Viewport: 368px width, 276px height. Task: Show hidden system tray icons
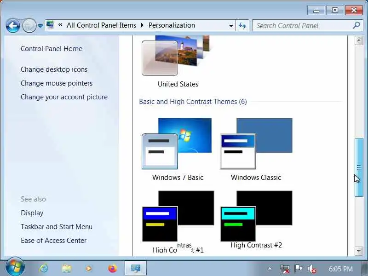click(270, 269)
